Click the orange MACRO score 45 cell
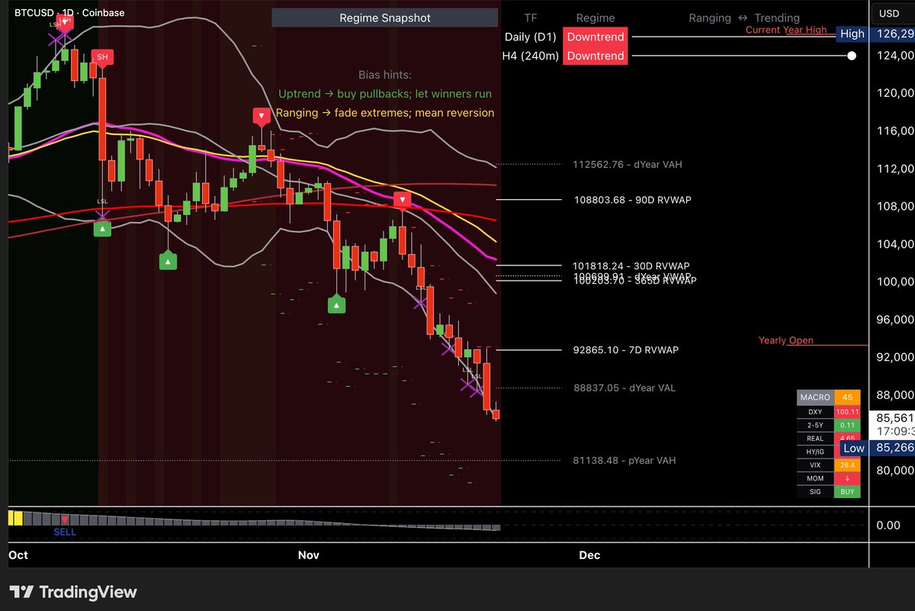 (x=847, y=397)
